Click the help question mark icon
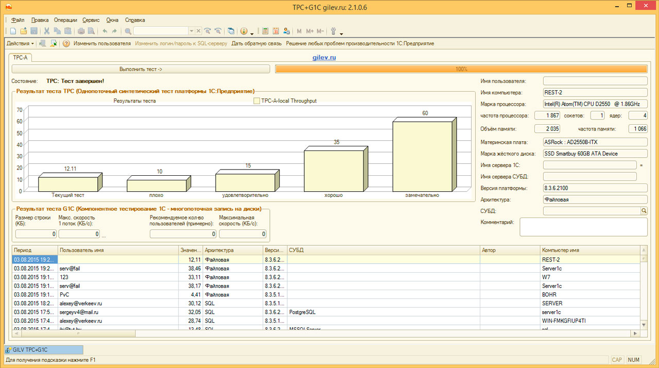The image size is (659, 368). (66, 44)
